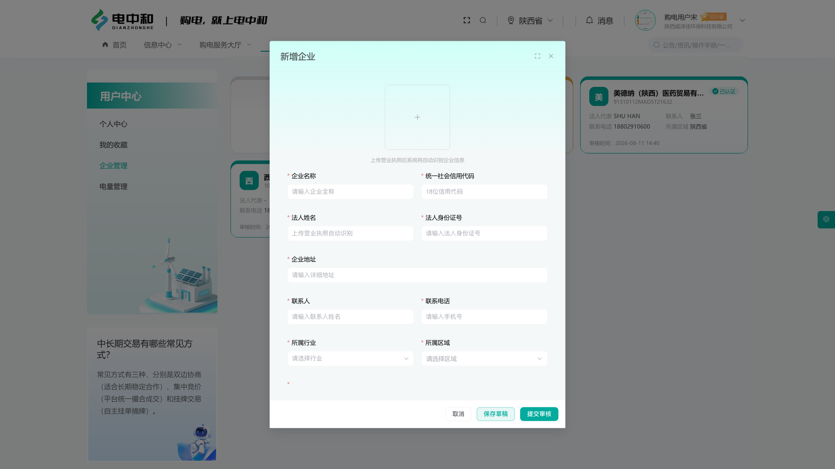This screenshot has height=469, width=835.
Task: Click the plus icon to upload business license
Action: tap(417, 117)
